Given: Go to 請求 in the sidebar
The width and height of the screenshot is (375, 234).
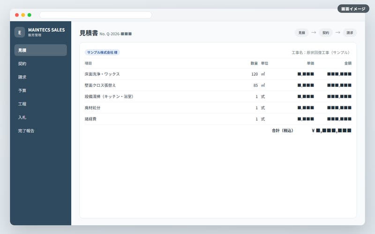Looking at the screenshot, I should (x=41, y=77).
